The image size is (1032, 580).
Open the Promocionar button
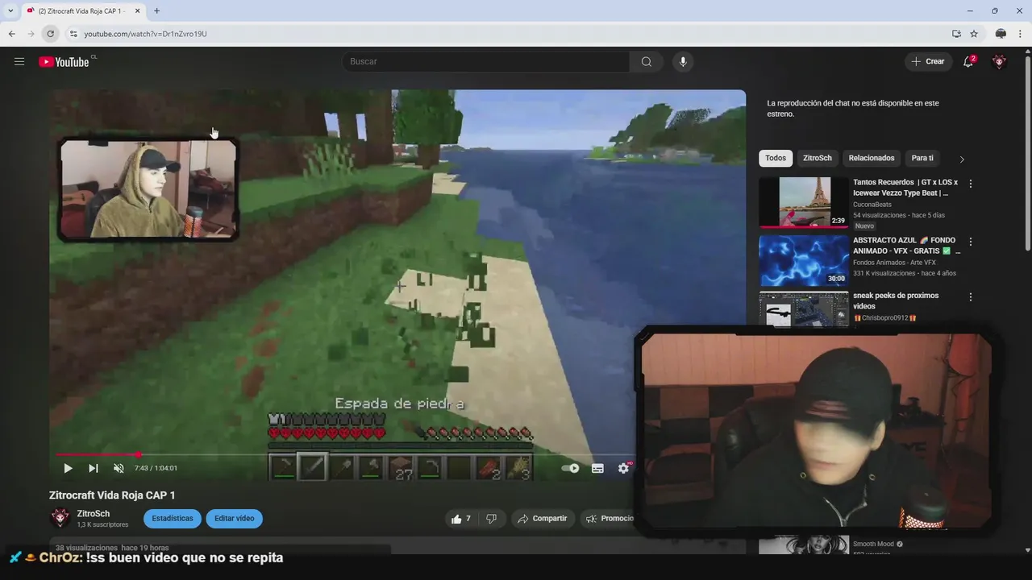point(610,519)
